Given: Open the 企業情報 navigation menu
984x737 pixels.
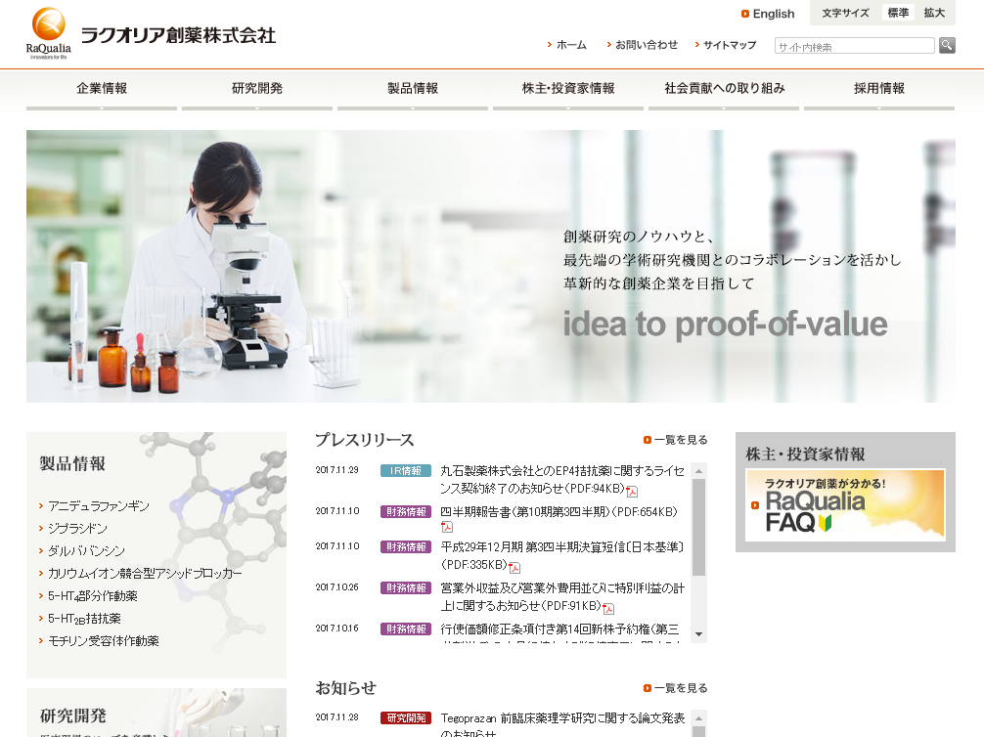Looking at the screenshot, I should [x=102, y=90].
